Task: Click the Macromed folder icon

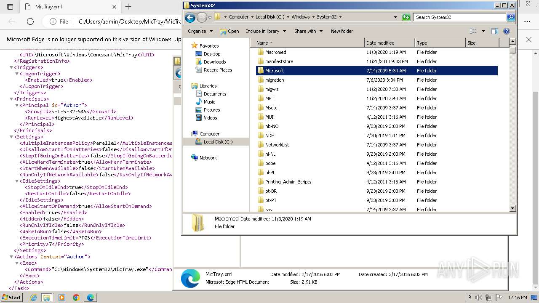Action: (261, 52)
